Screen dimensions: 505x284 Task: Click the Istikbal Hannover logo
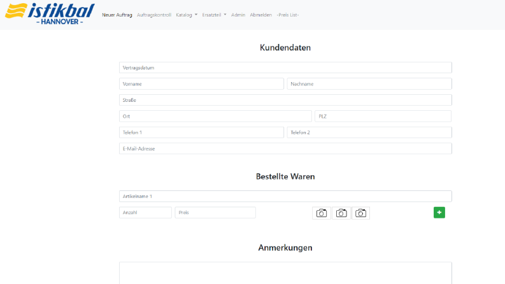(50, 14)
